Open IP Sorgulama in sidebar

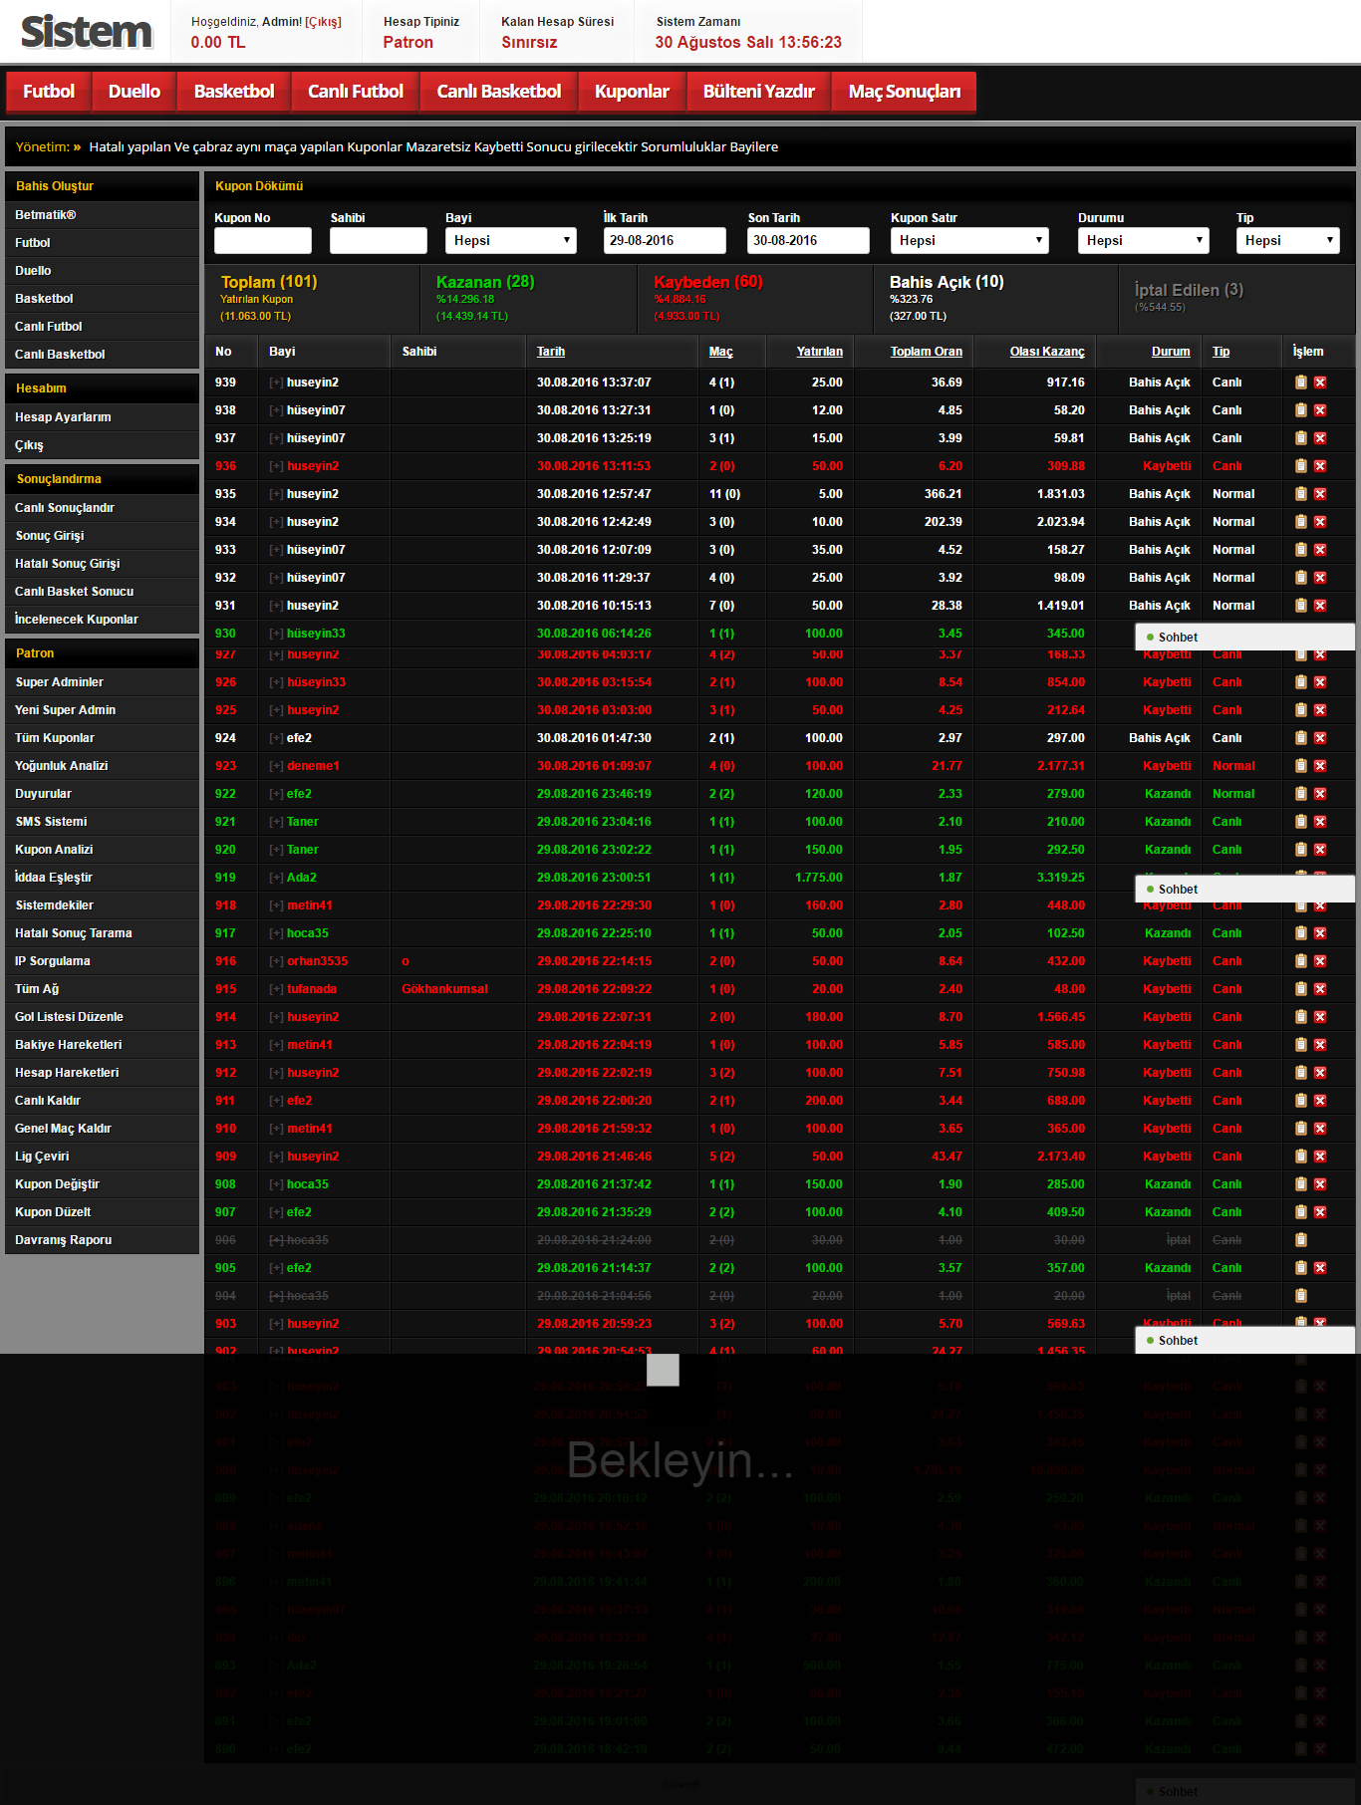pyautogui.click(x=102, y=961)
